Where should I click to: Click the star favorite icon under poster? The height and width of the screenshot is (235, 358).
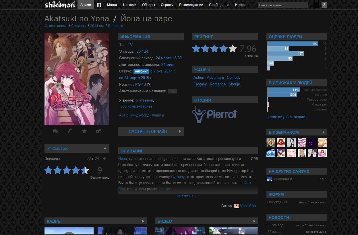tap(84, 131)
